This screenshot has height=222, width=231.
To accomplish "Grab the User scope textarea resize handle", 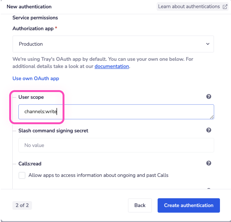I will click(x=212, y=117).
